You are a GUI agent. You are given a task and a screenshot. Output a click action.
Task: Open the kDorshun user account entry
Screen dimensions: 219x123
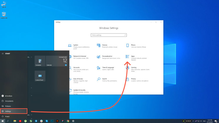pos(14,96)
